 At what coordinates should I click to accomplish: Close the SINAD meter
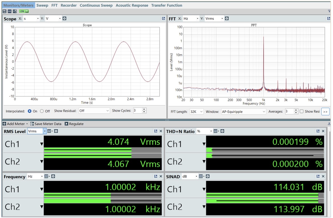tap(323, 176)
